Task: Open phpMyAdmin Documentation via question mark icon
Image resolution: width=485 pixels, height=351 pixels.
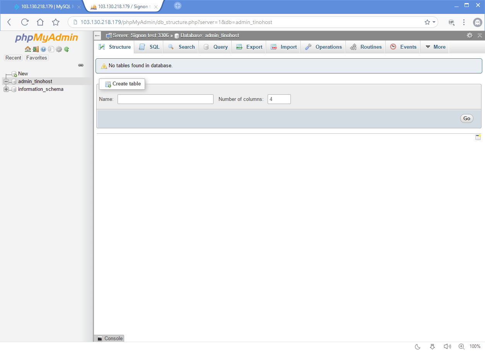Action: (x=43, y=49)
